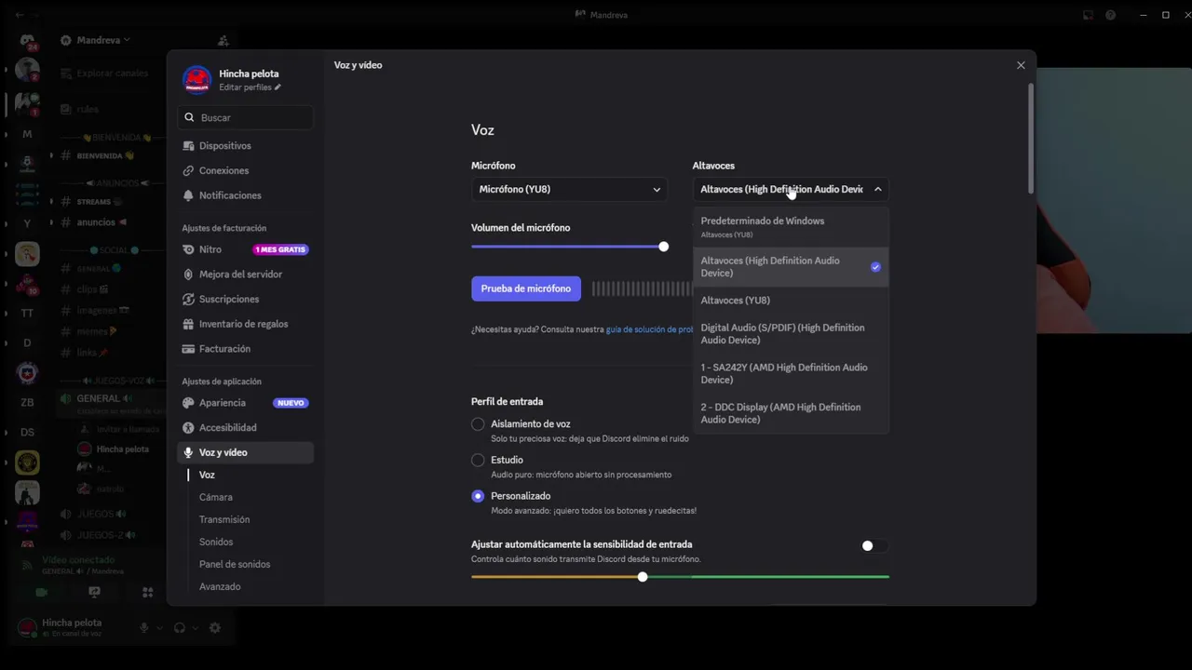Viewport: 1192px width, 670px height.
Task: Deafen with the headphones icon in user bar
Action: tap(180, 628)
